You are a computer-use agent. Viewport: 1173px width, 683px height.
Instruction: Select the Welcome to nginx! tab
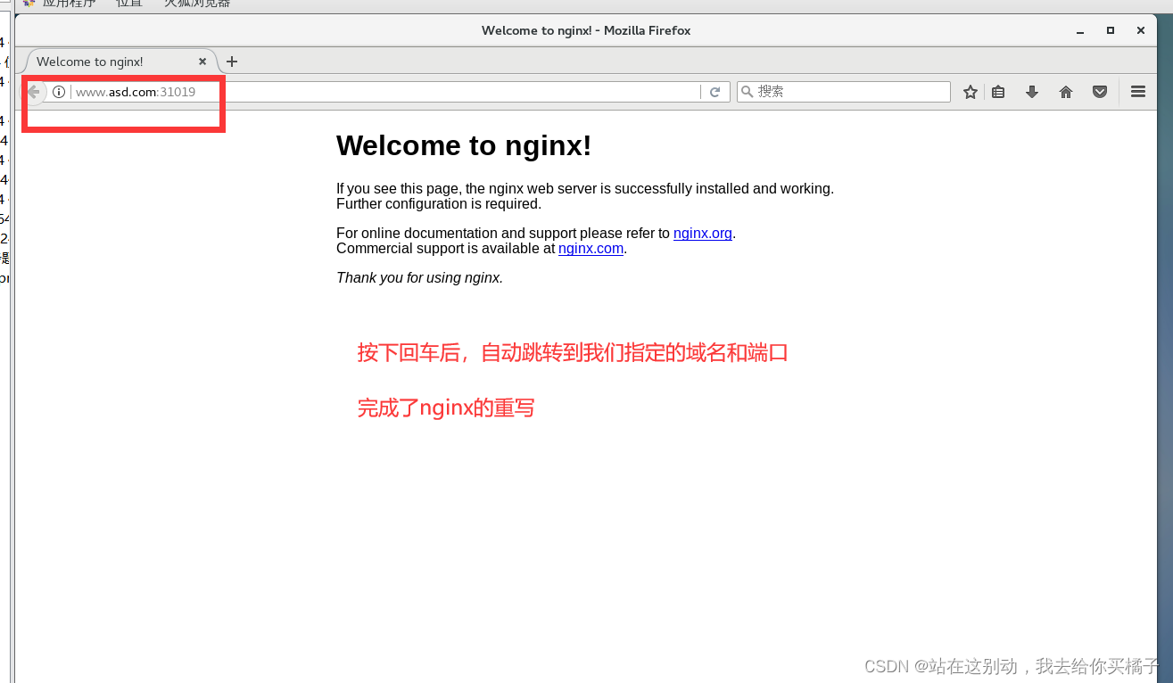point(120,62)
